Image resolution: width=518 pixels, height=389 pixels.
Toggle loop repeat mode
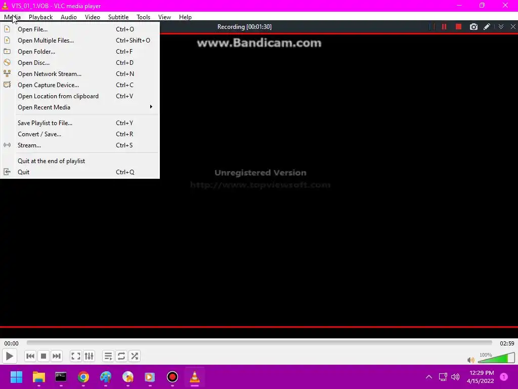(x=121, y=356)
